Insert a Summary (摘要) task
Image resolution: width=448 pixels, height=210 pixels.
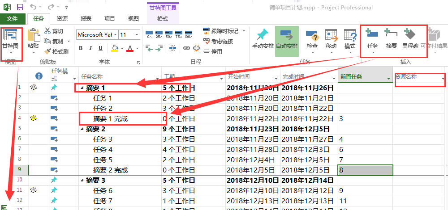click(391, 39)
